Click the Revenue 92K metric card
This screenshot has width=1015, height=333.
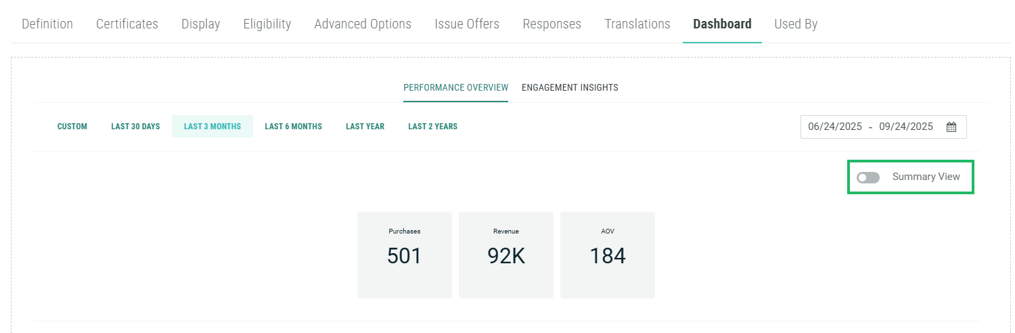pyautogui.click(x=506, y=255)
